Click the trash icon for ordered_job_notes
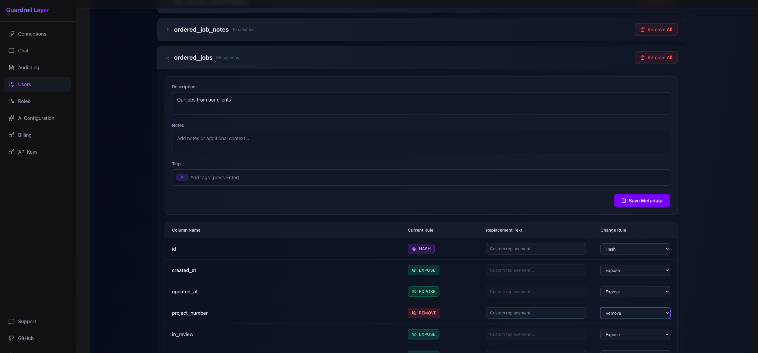 [x=643, y=30]
